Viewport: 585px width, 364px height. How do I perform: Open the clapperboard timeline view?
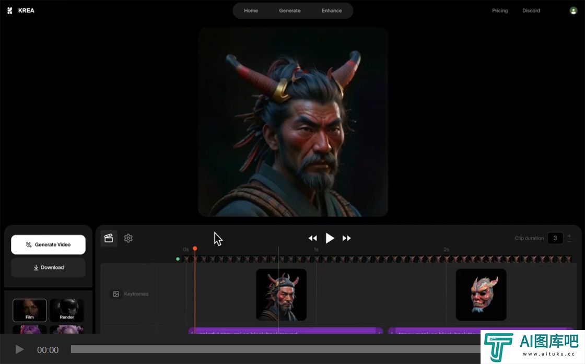[x=109, y=238]
